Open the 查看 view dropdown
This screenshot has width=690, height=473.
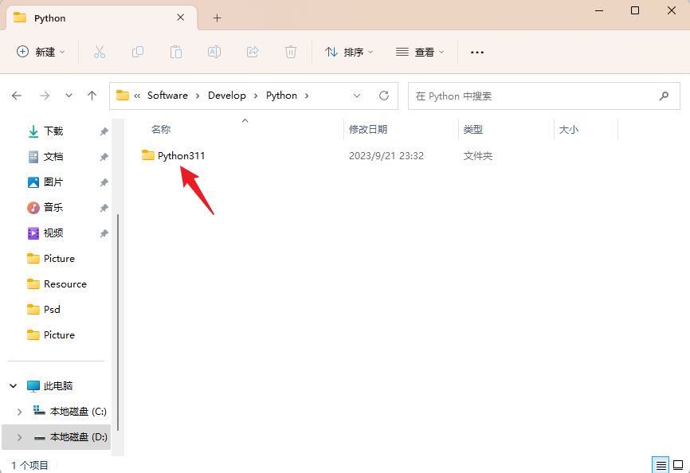[421, 51]
